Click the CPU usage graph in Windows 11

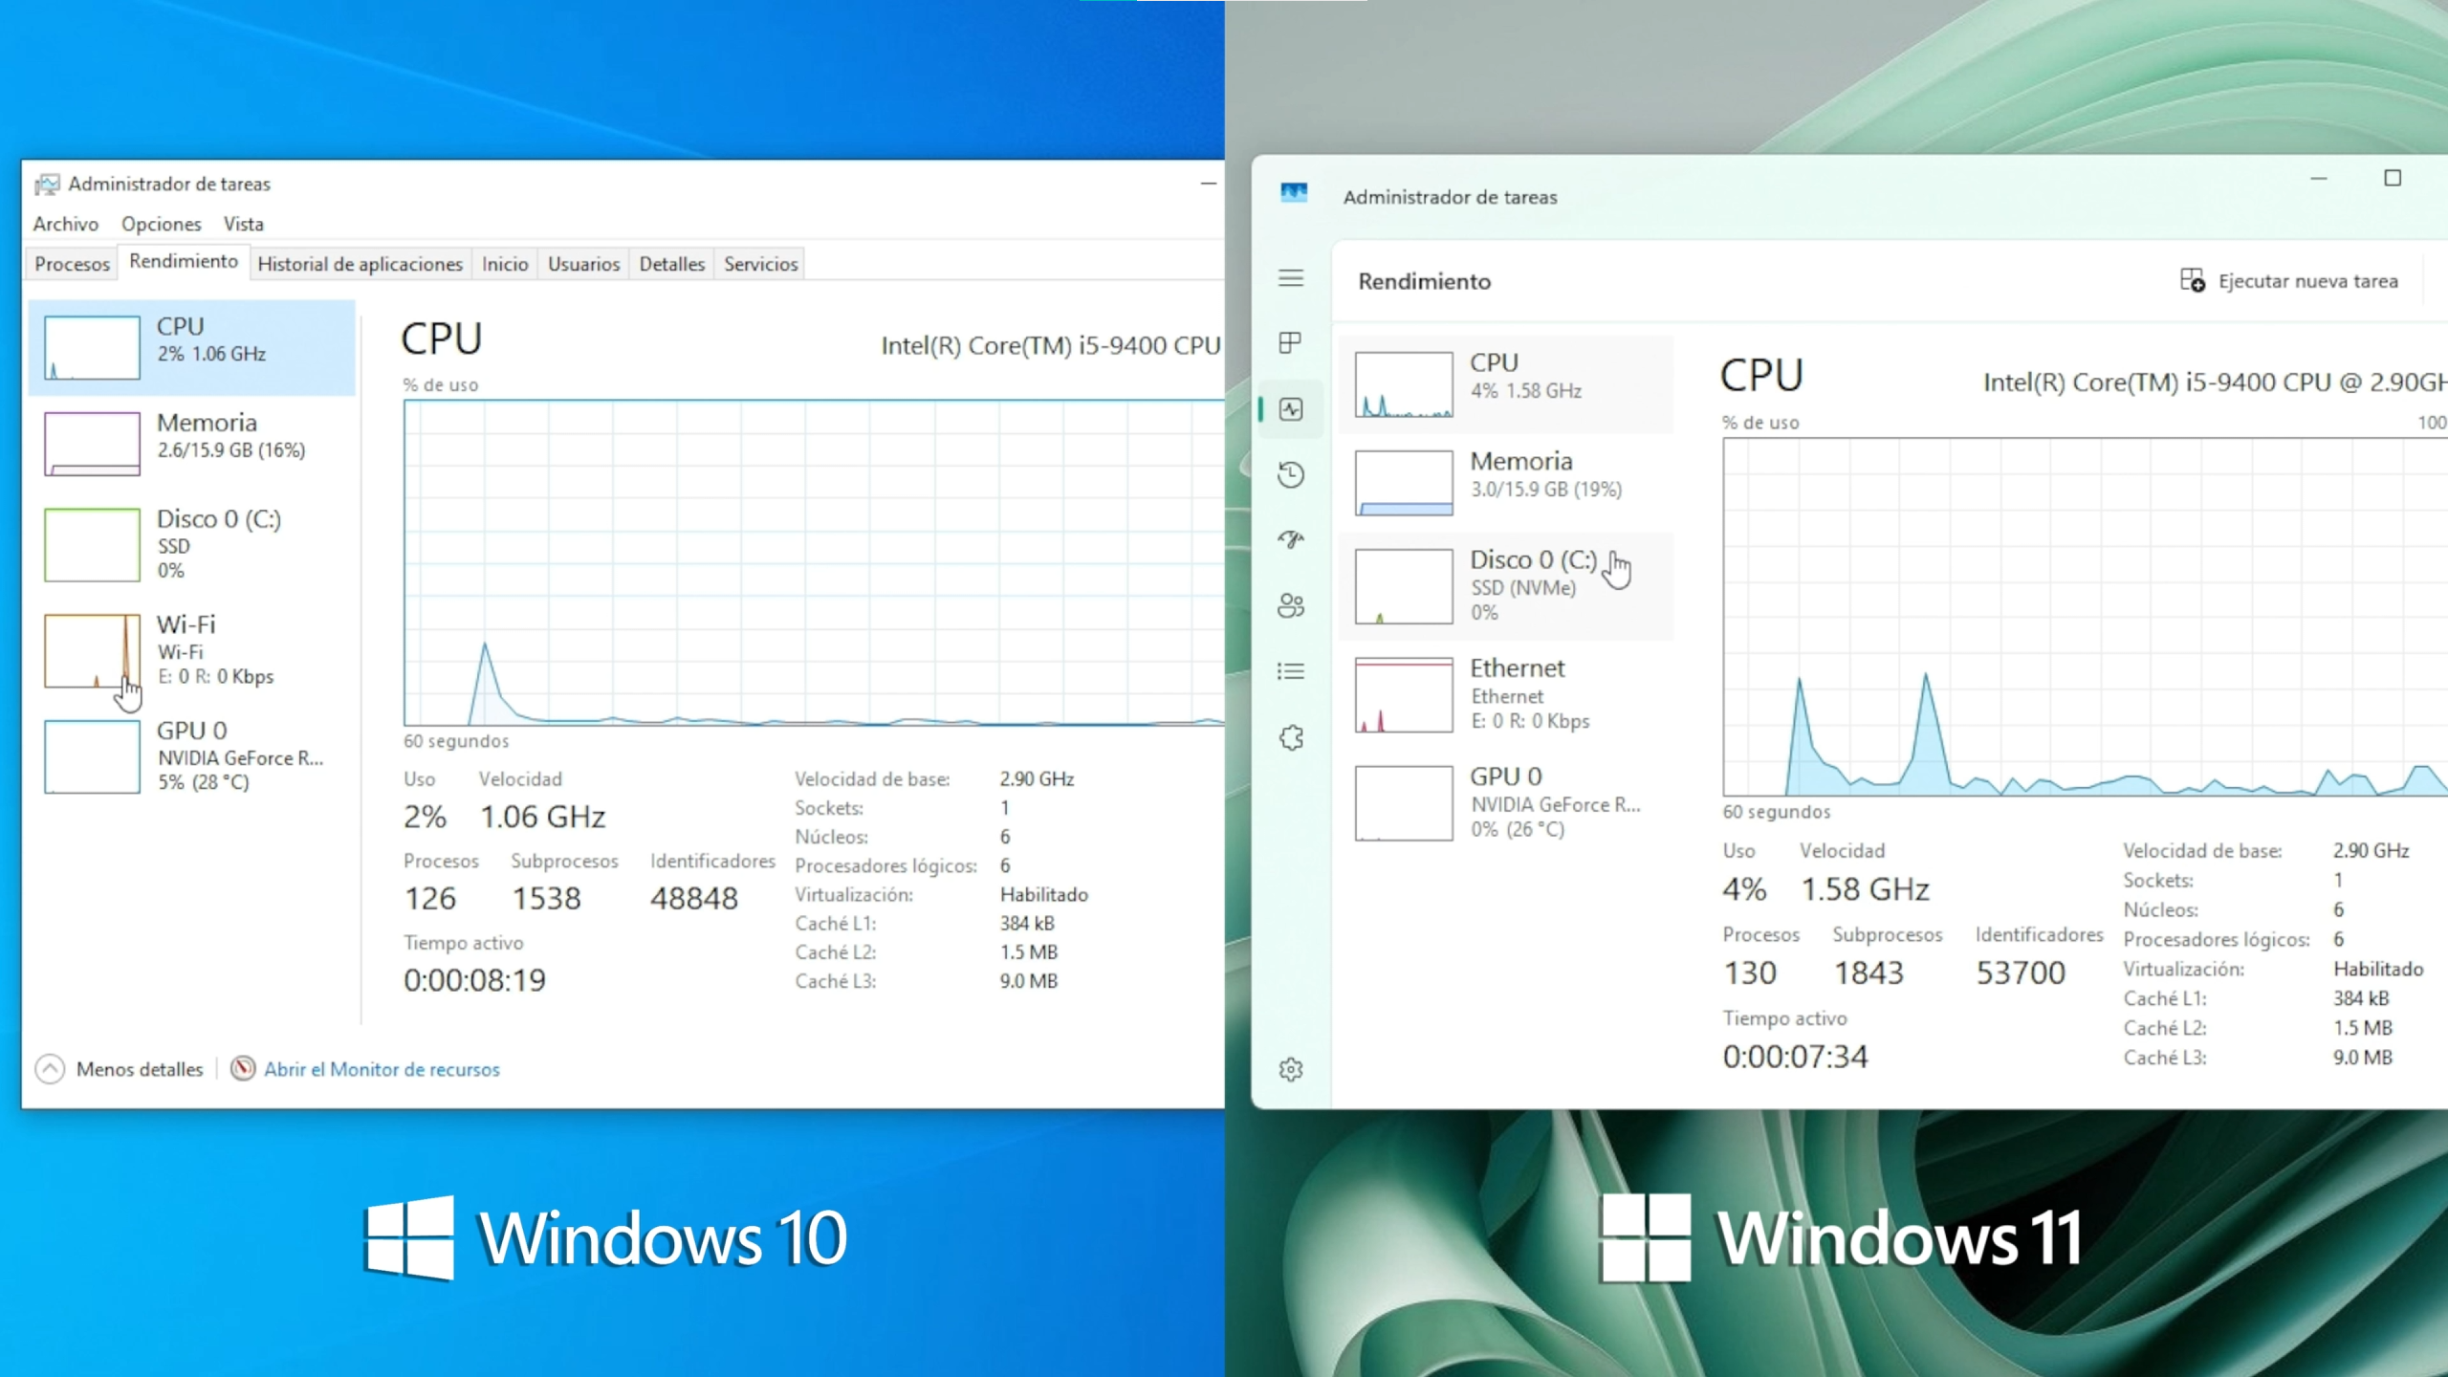click(x=2086, y=617)
